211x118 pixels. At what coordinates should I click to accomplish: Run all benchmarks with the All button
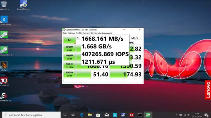point(69,40)
